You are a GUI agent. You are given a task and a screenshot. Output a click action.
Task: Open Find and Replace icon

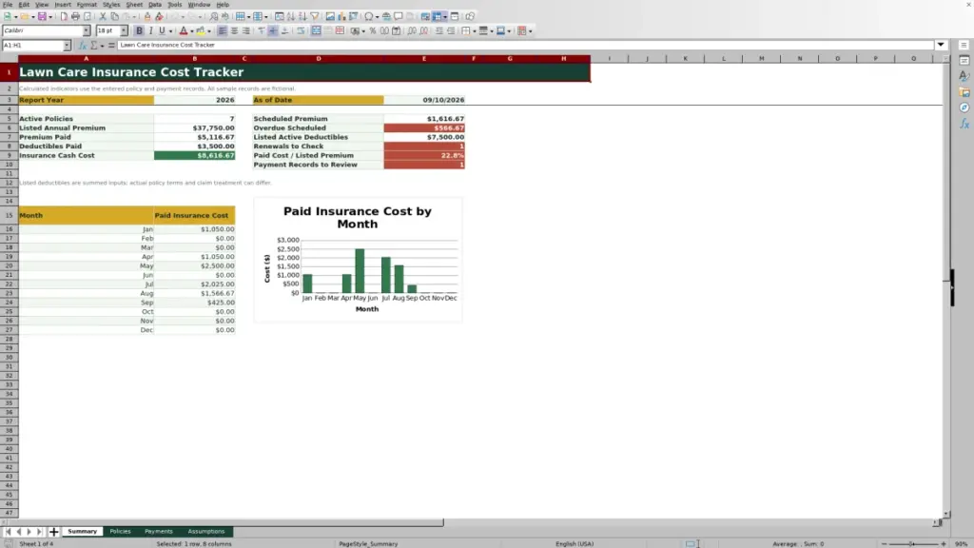[214, 16]
